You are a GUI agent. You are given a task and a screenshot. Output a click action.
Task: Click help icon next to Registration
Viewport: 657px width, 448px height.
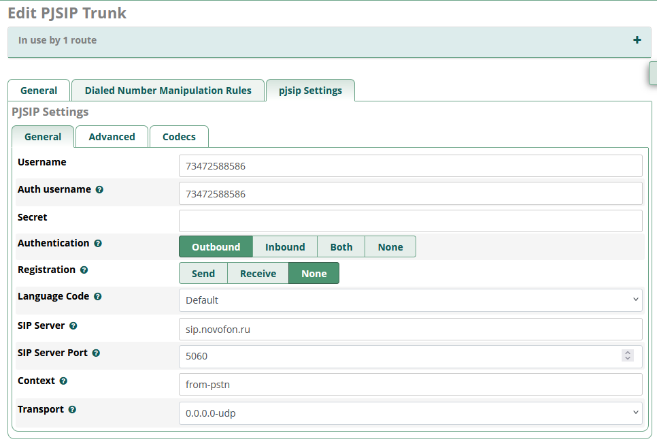(x=84, y=270)
